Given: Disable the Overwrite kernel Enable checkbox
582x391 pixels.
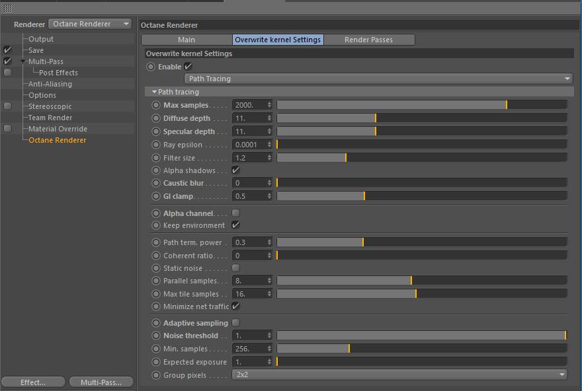Looking at the screenshot, I should pos(188,67).
